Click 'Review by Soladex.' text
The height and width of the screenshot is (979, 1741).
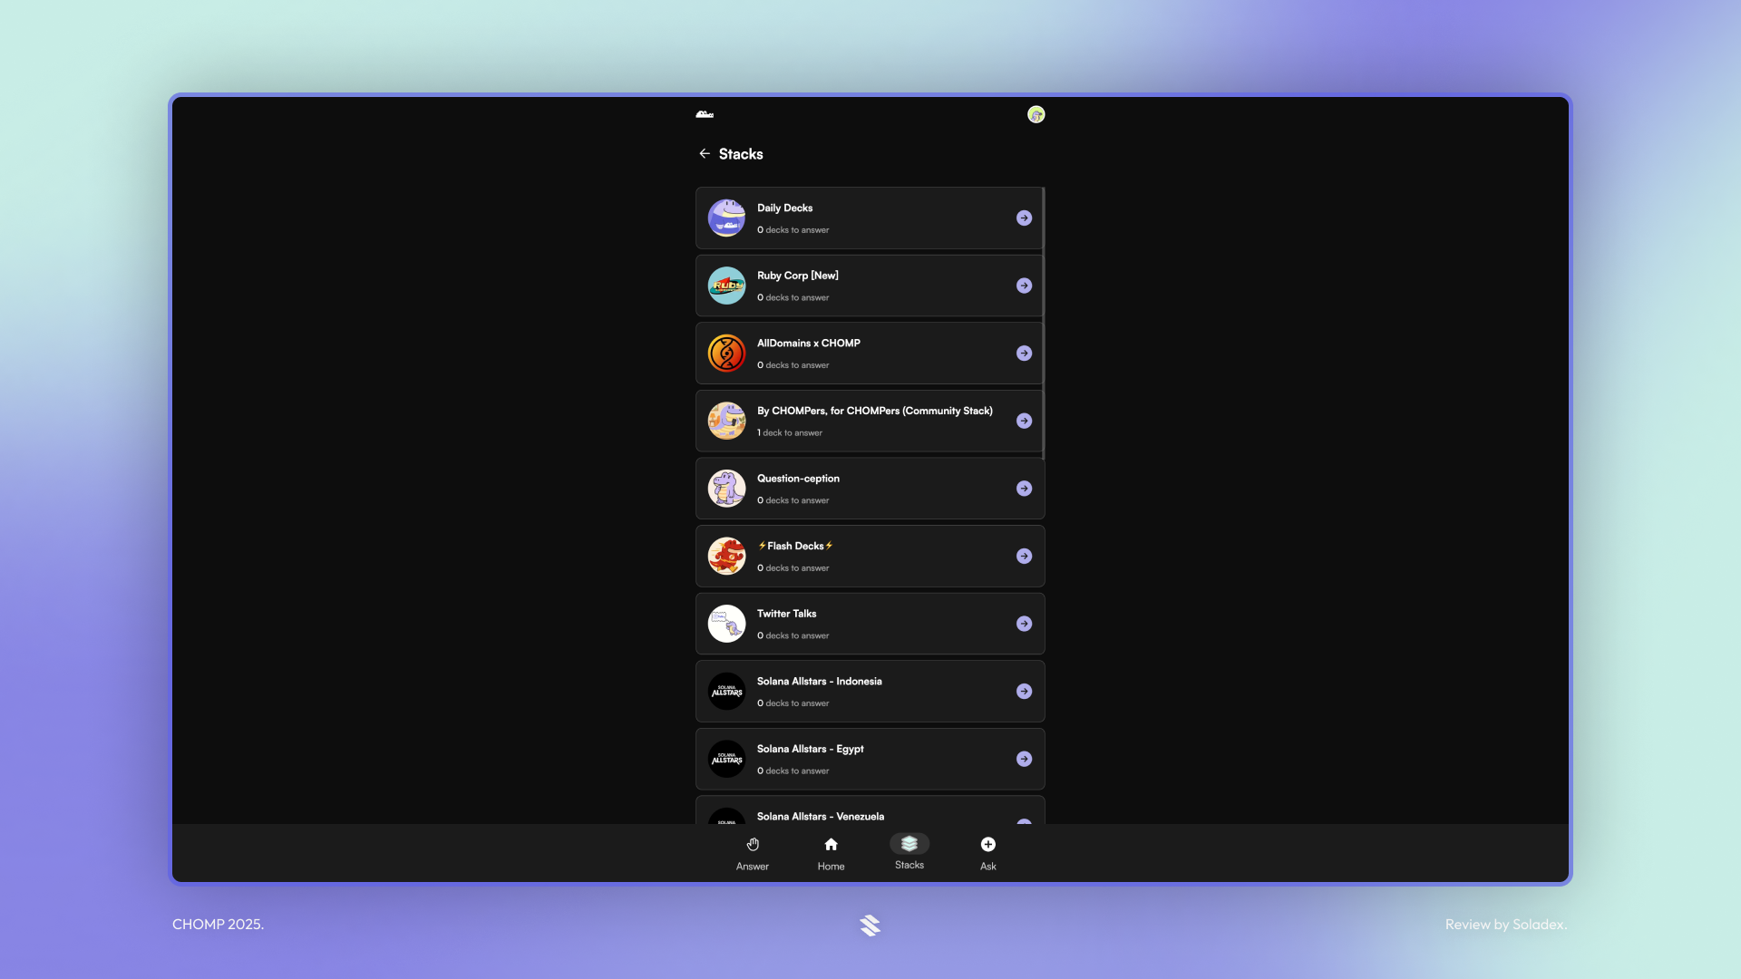point(1506,925)
